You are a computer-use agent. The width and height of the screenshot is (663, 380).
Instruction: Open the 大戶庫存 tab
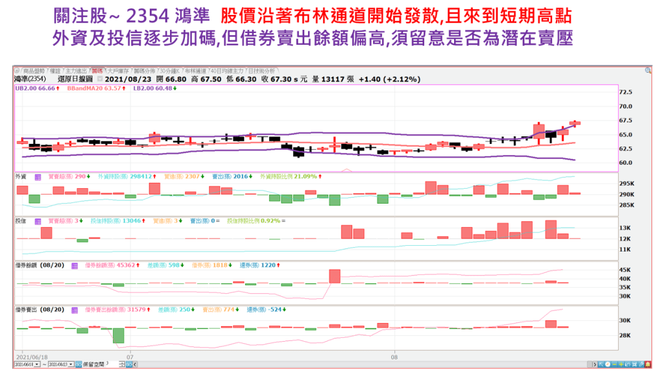click(118, 70)
